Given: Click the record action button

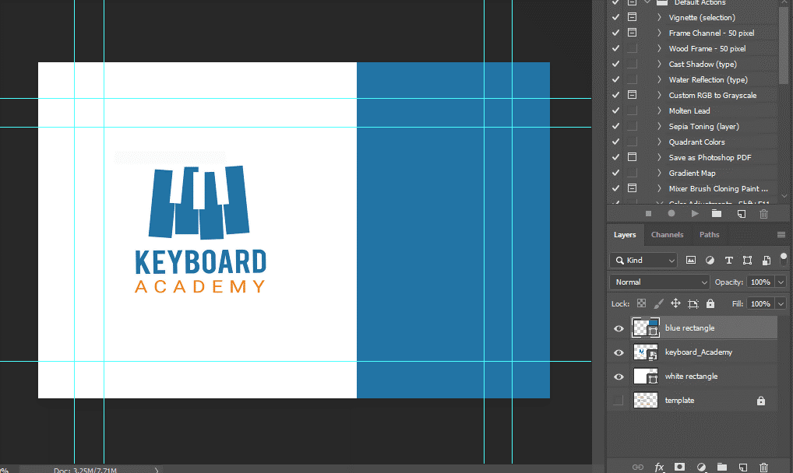Looking at the screenshot, I should (x=671, y=213).
